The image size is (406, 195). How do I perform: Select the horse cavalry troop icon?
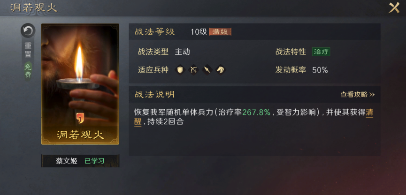click(x=220, y=70)
